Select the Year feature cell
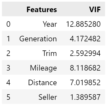The height and width of the screenshot is (105, 107). click(50, 24)
